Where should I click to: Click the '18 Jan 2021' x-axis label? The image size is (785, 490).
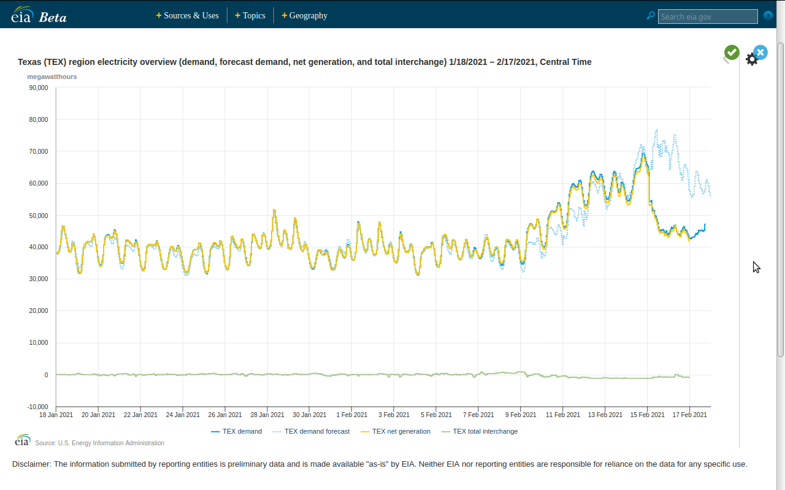tap(56, 415)
